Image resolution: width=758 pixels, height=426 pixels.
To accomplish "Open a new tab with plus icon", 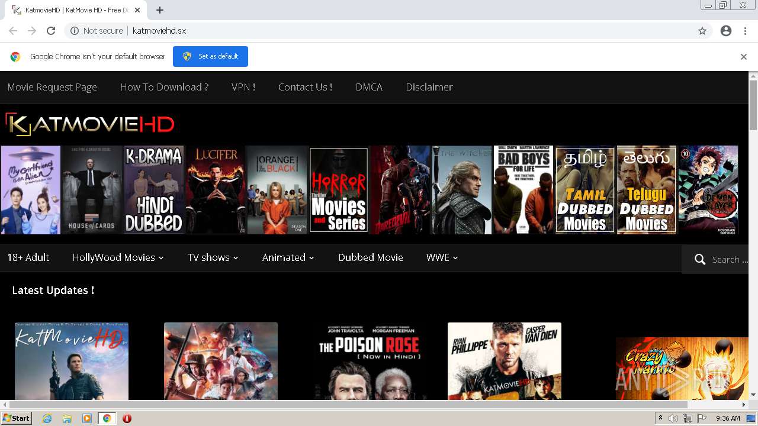I will [x=160, y=10].
